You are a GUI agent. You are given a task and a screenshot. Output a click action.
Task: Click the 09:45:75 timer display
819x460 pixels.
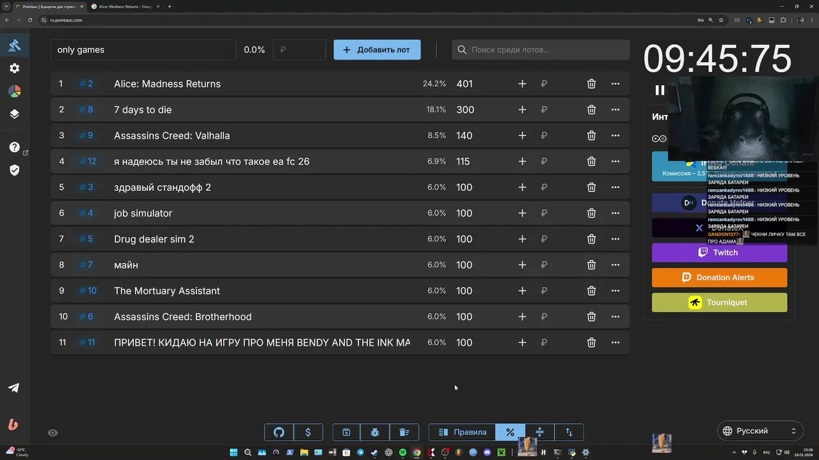(x=717, y=59)
